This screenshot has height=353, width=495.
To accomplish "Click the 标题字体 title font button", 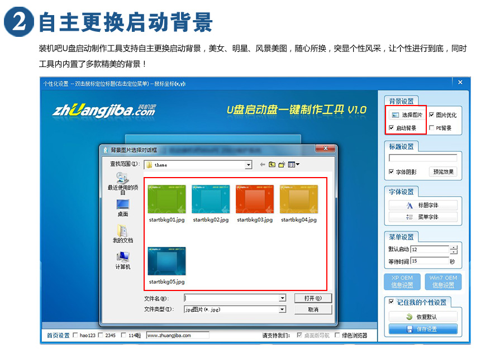I will (x=422, y=206).
